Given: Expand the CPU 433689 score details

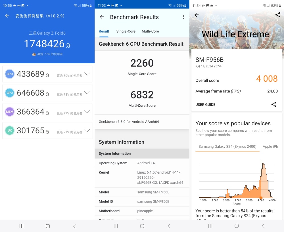Looking at the screenshot, I should click(87, 74).
